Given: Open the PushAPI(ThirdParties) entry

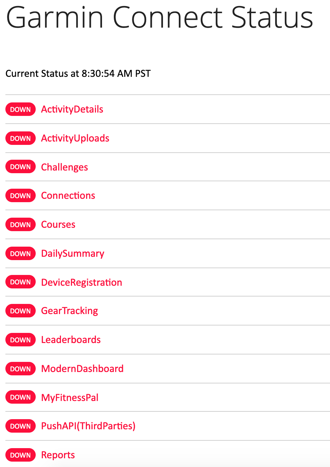Looking at the screenshot, I should point(88,426).
